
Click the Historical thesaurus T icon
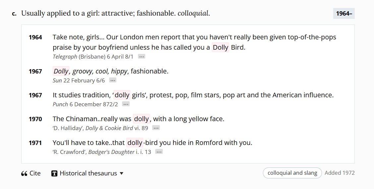54,173
